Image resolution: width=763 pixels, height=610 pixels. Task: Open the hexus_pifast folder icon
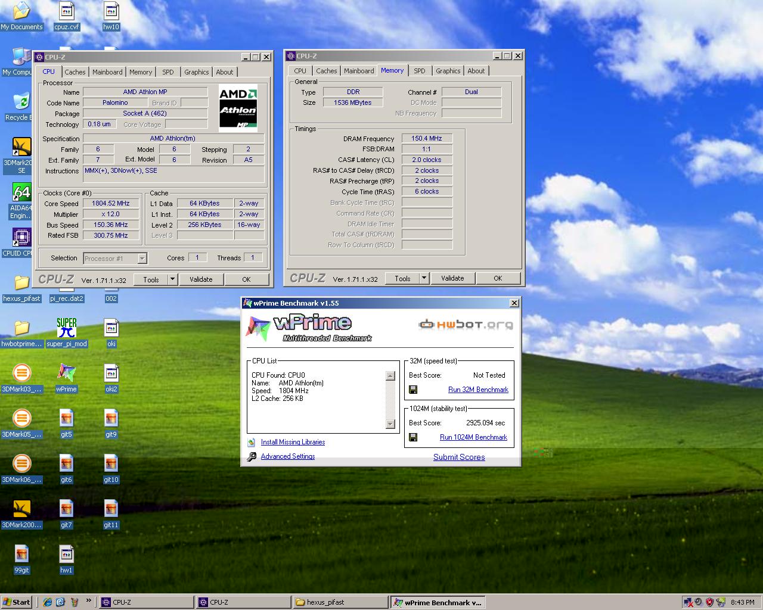(x=21, y=288)
